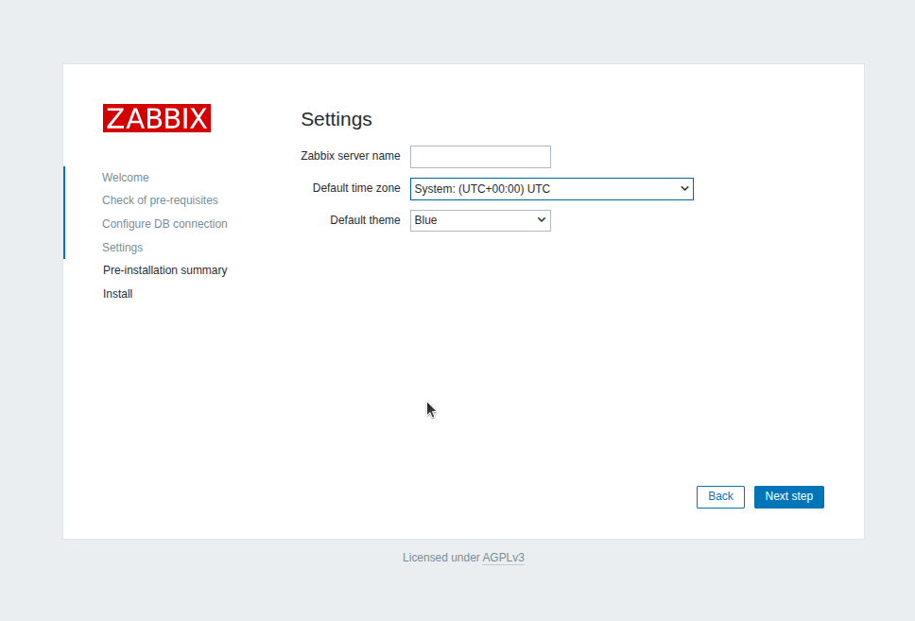Proceed with the Next step button
The width and height of the screenshot is (915, 621).
pos(789,496)
